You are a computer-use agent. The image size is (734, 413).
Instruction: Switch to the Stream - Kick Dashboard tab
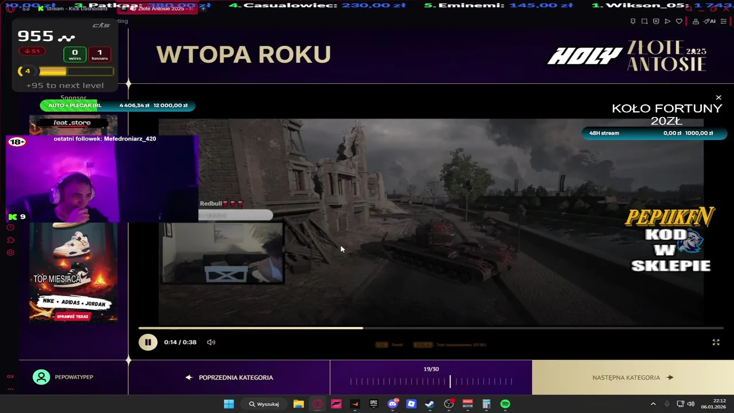point(72,9)
